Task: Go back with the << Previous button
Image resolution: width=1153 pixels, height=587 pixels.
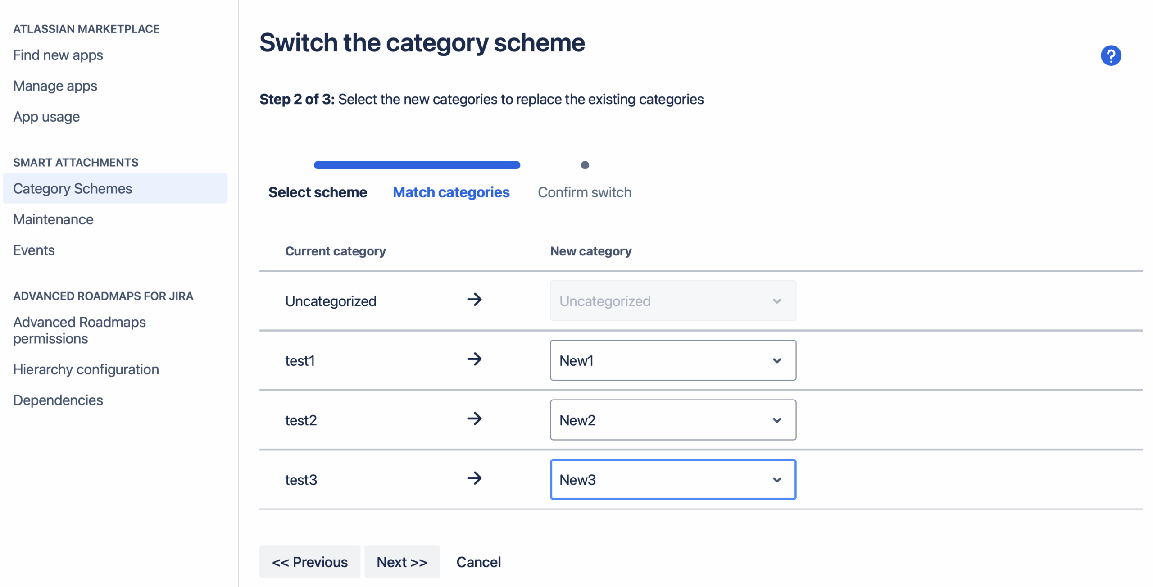Action: [309, 562]
